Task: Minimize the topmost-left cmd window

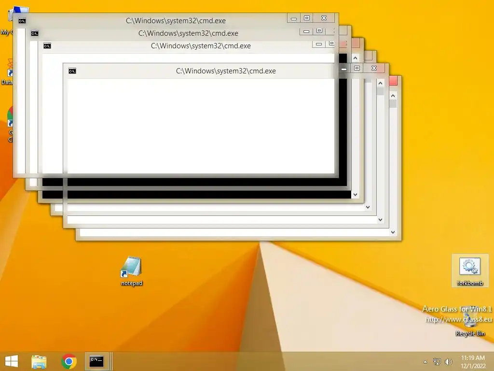Action: [x=294, y=18]
